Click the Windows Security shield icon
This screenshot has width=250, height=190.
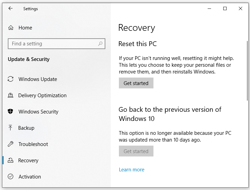coord(11,111)
